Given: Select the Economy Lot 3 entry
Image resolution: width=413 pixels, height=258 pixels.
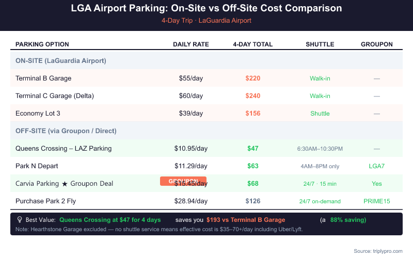Looking at the screenshot, I should pos(38,114).
